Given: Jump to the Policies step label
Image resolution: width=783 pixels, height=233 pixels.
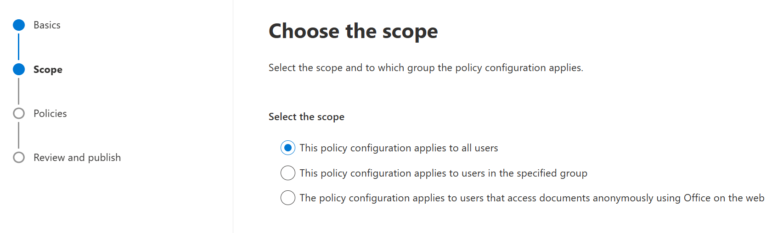Looking at the screenshot, I should click(x=50, y=114).
